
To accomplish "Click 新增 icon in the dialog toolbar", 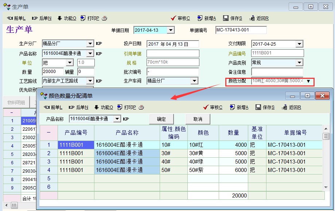I will tap(232, 107).
